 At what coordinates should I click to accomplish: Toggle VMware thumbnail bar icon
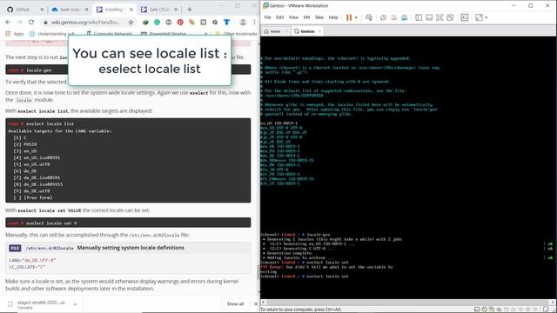[x=429, y=17]
